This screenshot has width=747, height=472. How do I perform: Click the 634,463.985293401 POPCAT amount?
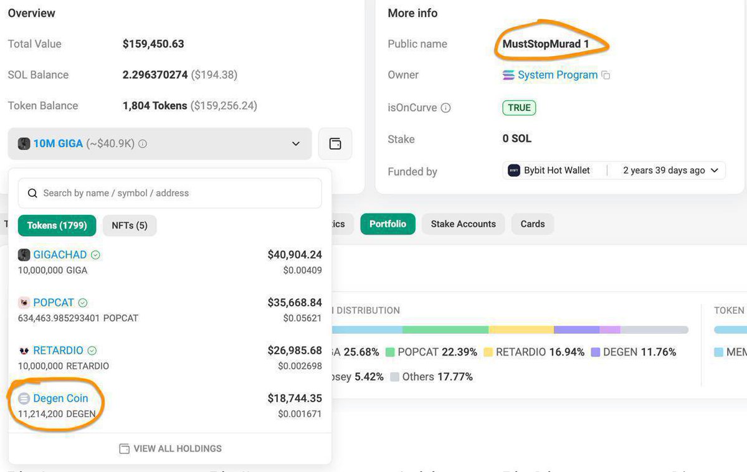pos(78,318)
